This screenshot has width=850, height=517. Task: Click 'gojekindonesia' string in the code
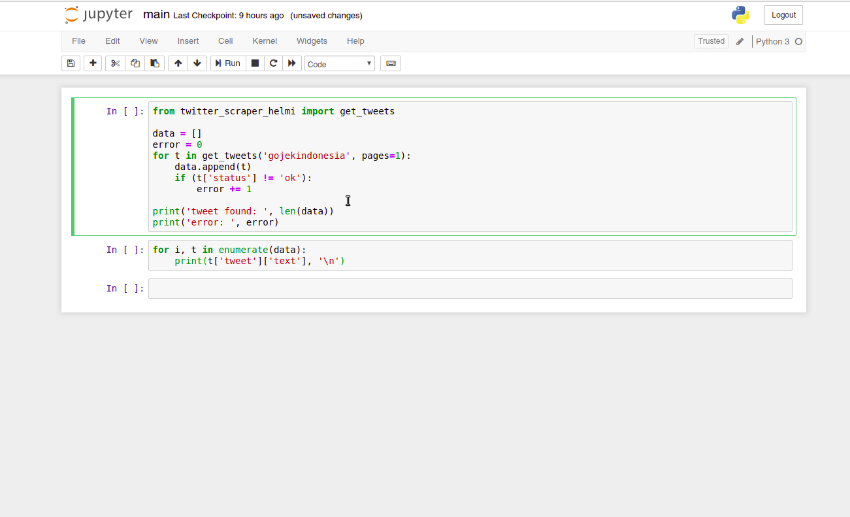pyautogui.click(x=306, y=156)
